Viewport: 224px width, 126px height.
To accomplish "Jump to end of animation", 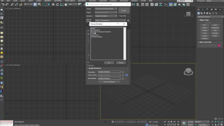I will coord(178,122).
